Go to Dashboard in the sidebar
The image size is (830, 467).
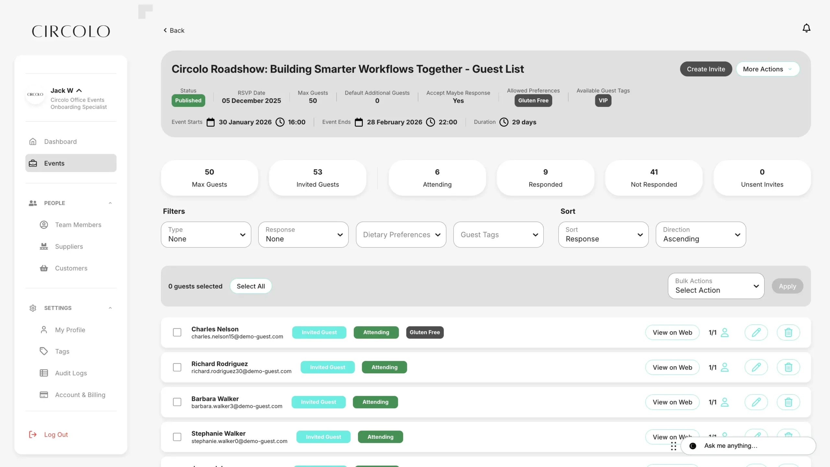pyautogui.click(x=60, y=142)
